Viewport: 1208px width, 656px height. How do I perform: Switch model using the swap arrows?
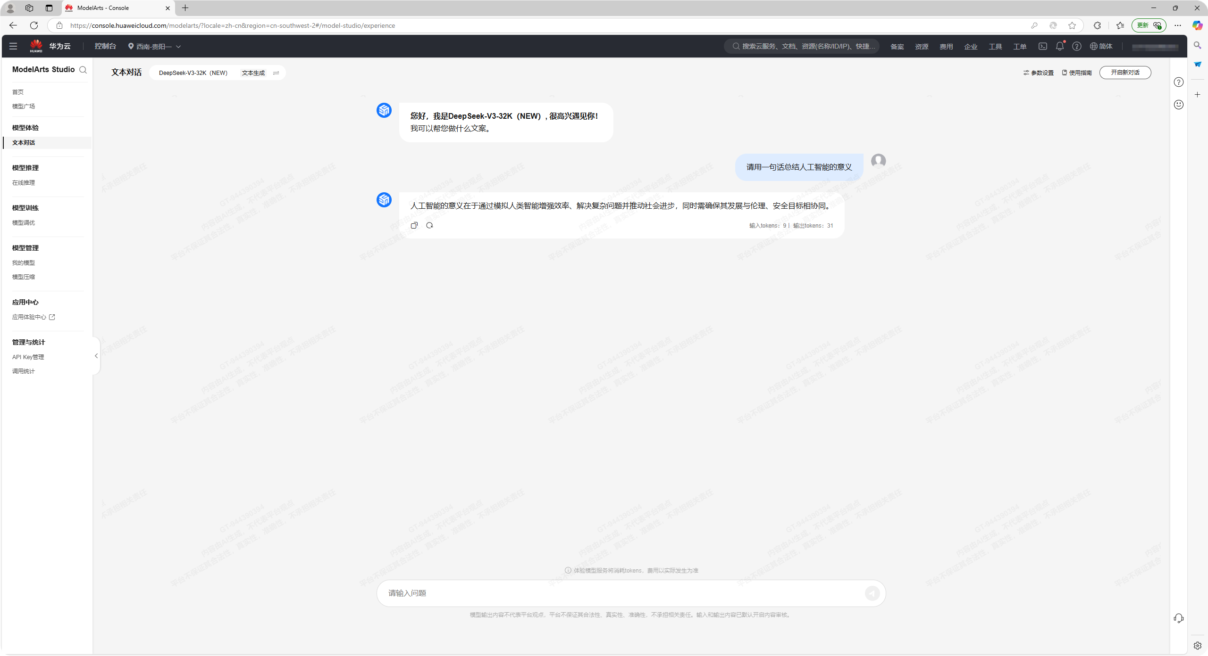pyautogui.click(x=276, y=73)
